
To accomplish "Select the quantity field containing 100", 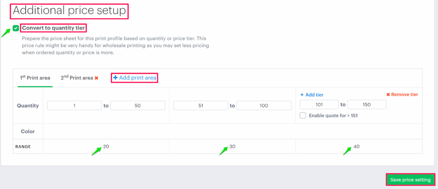I will [x=264, y=106].
